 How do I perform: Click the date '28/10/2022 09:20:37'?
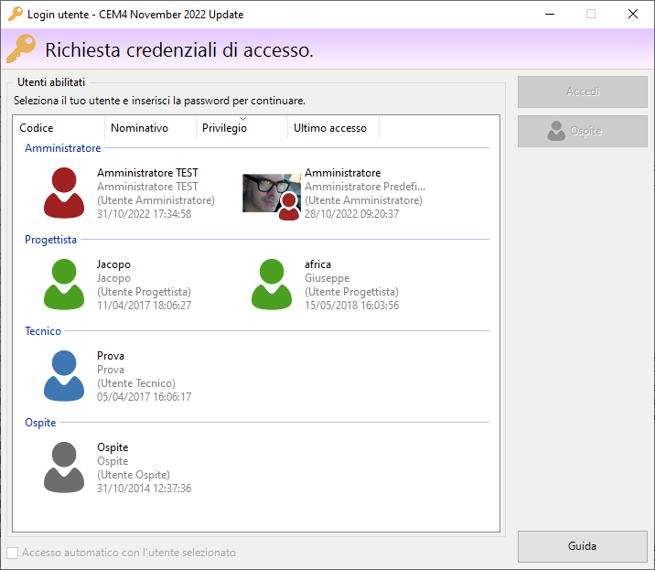click(x=351, y=214)
